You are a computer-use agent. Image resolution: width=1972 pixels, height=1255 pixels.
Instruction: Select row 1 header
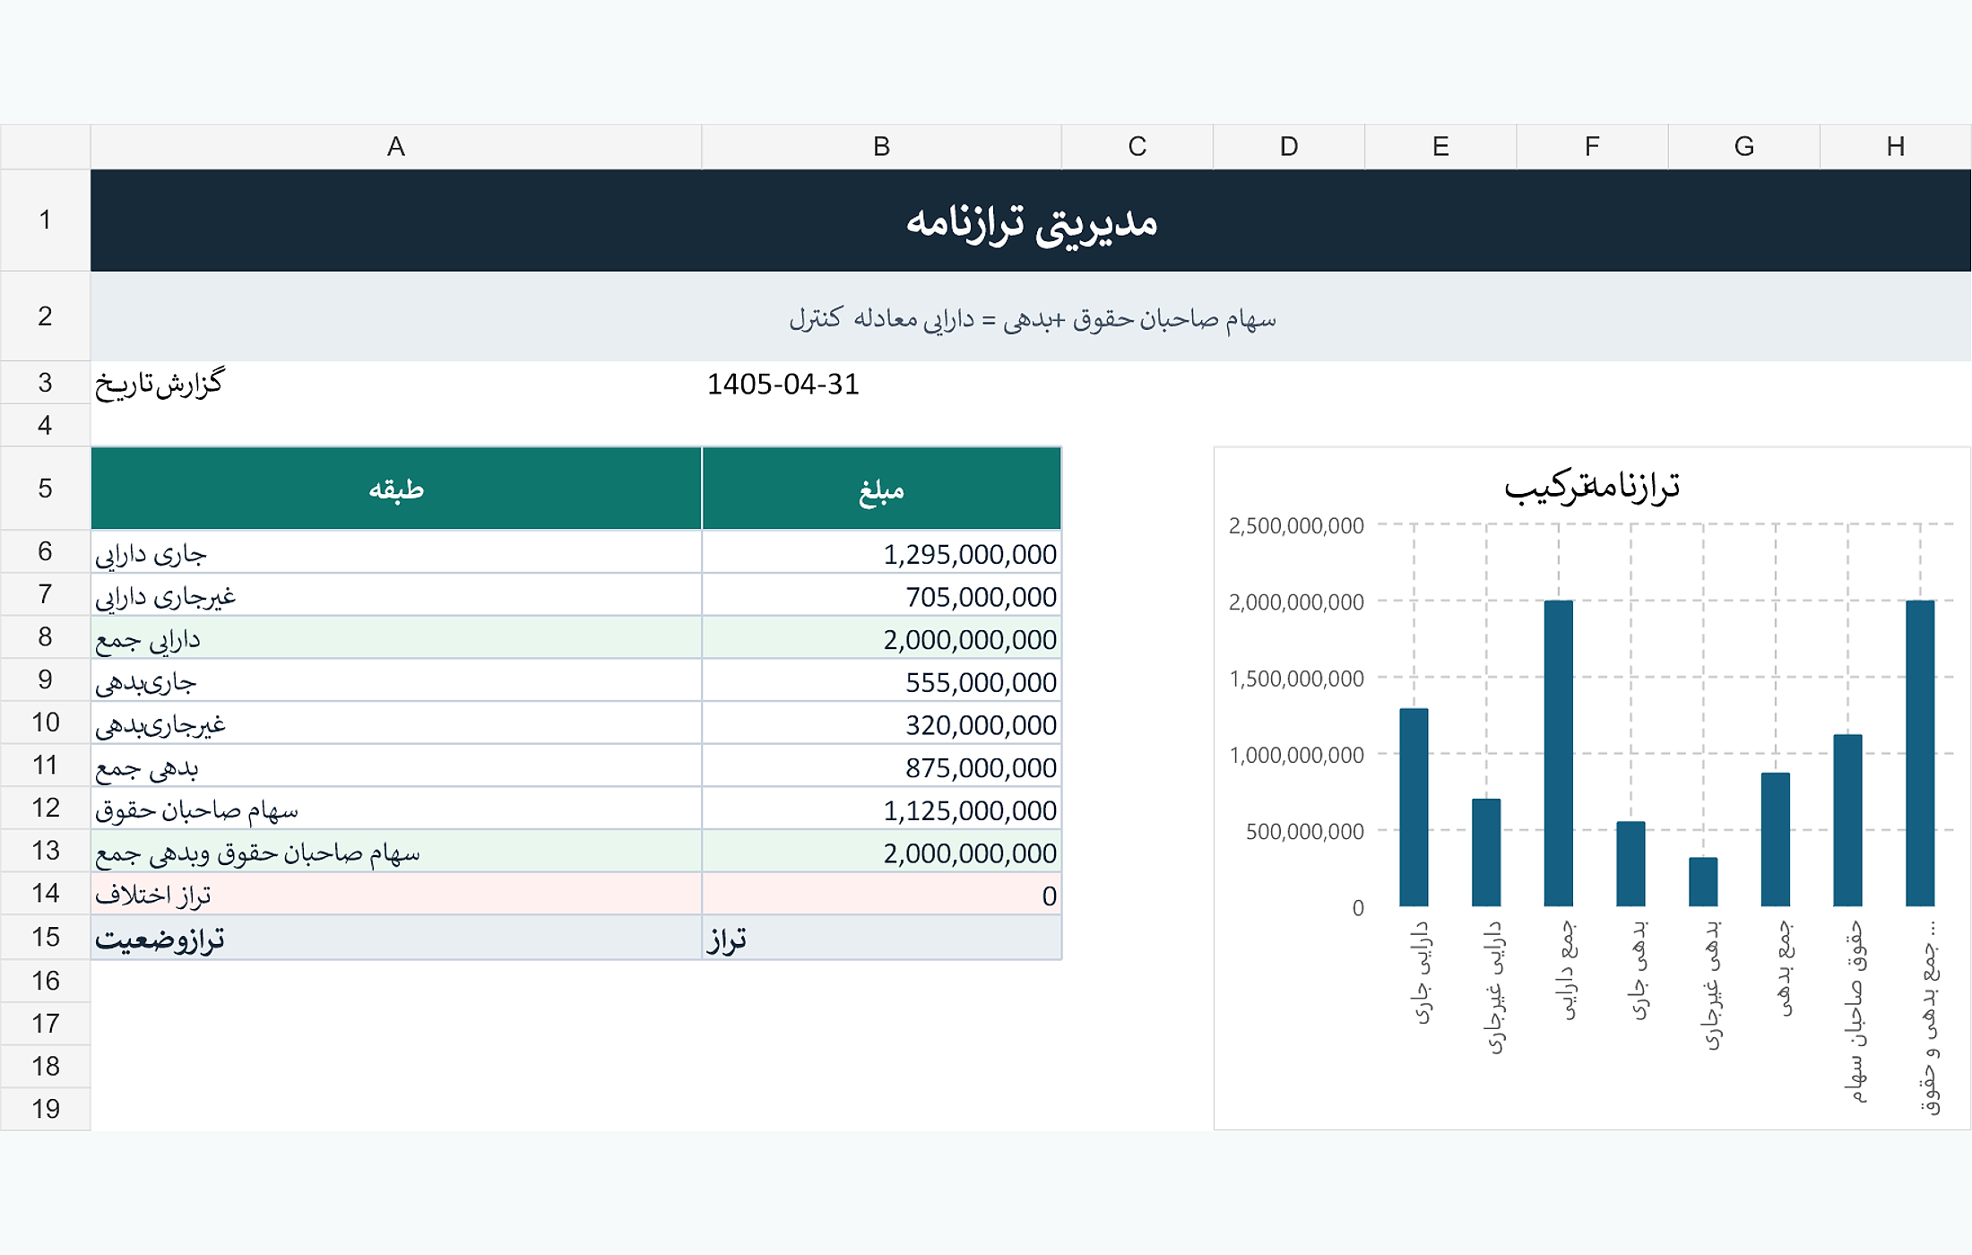pyautogui.click(x=45, y=220)
